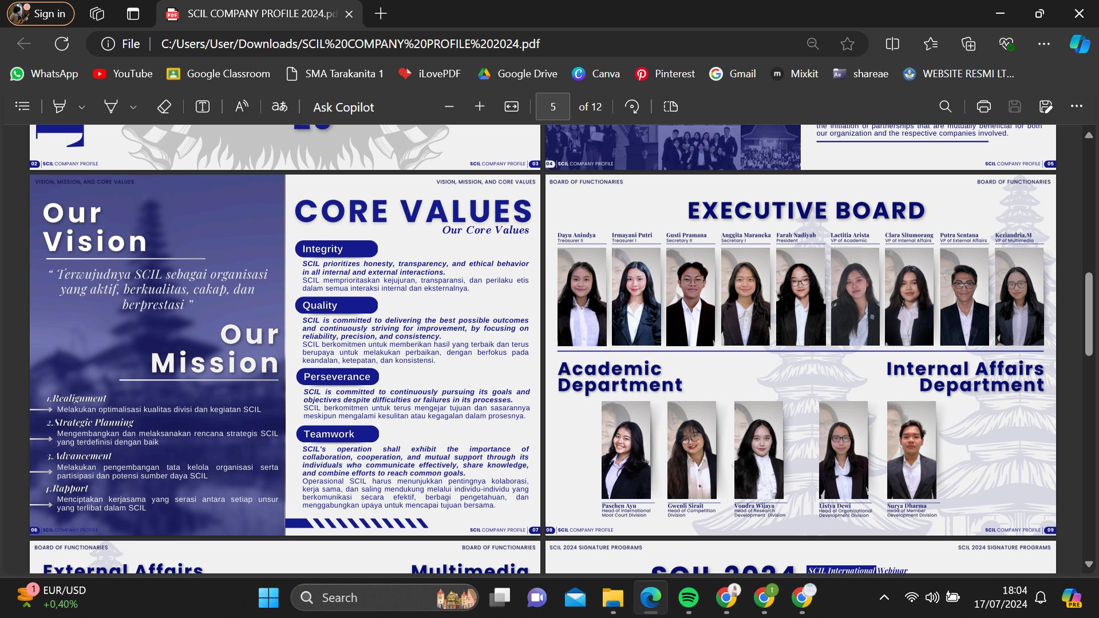Print the PDF document
The height and width of the screenshot is (618, 1099).
click(x=983, y=106)
